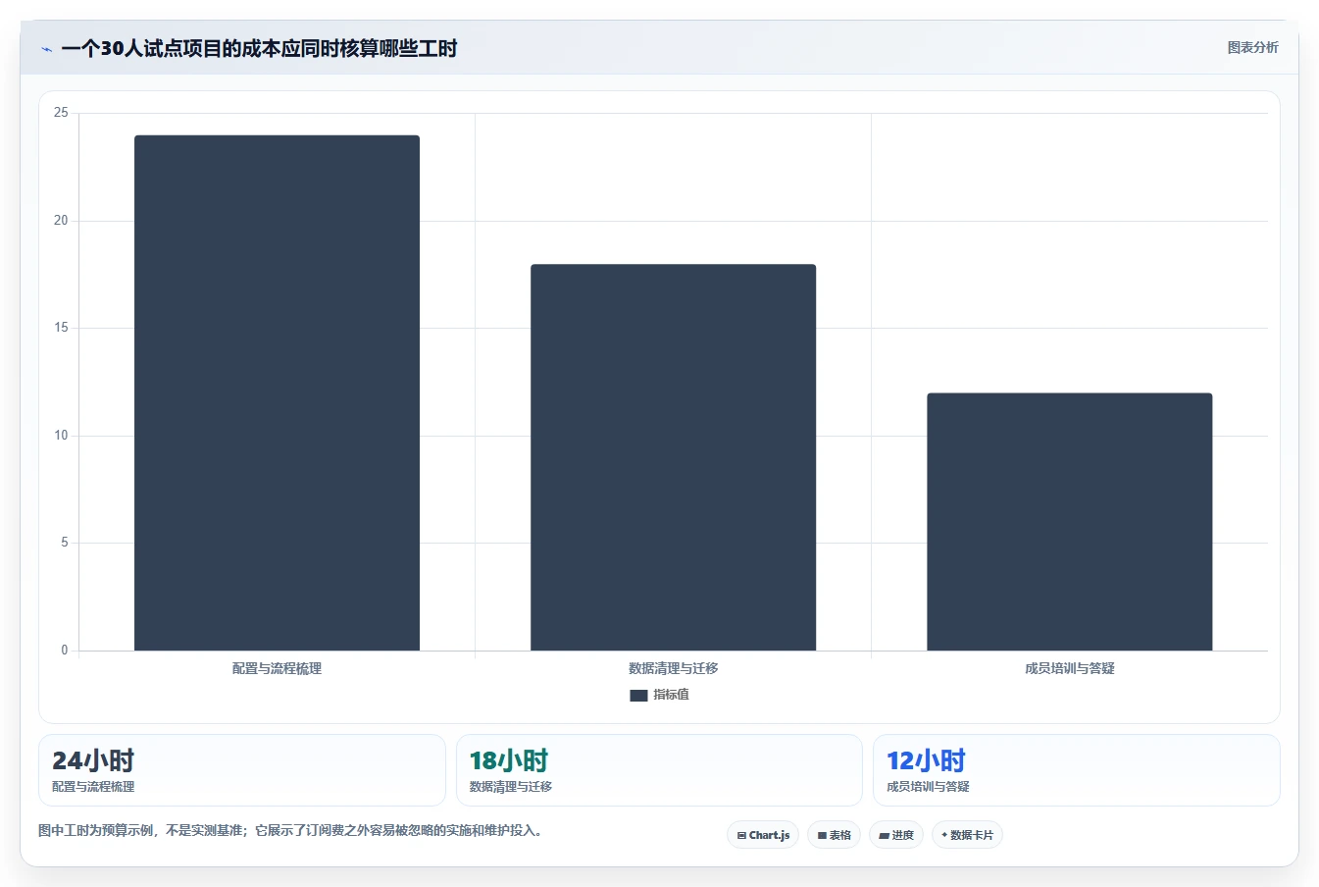Click the 成员培训与答疑 x-axis label
The height and width of the screenshot is (887, 1319).
pyautogui.click(x=1069, y=668)
